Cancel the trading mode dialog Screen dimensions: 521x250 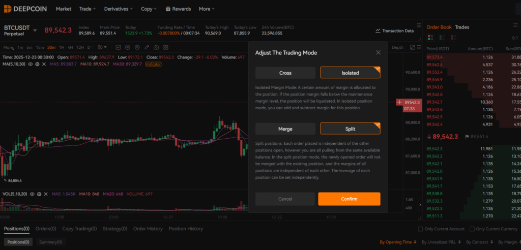pos(285,199)
